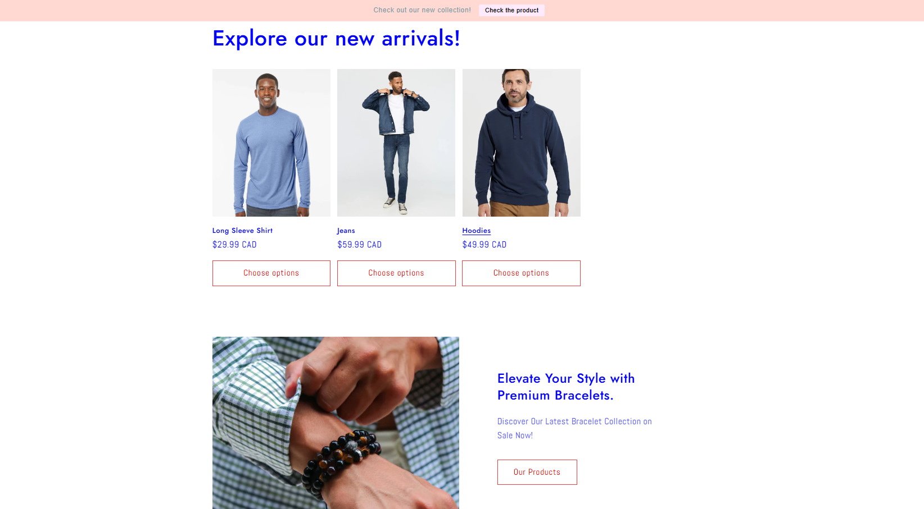Click the pink announcement bar background
The width and height of the screenshot is (924, 509).
(x=169, y=10)
